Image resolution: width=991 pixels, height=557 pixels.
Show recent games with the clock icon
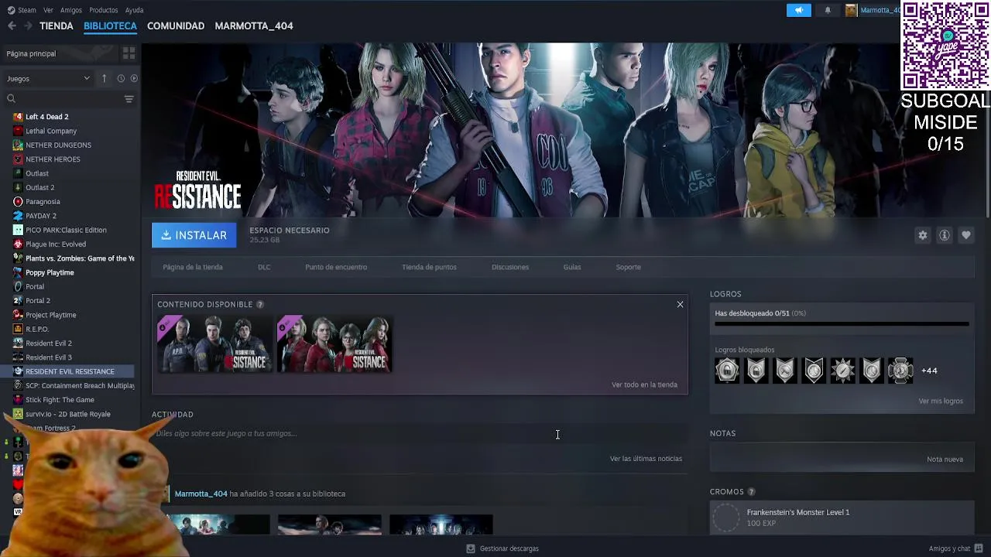(x=121, y=78)
